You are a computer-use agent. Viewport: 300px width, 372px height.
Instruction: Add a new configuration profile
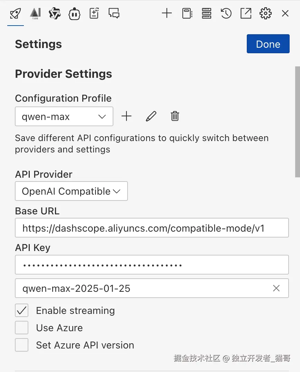(127, 117)
